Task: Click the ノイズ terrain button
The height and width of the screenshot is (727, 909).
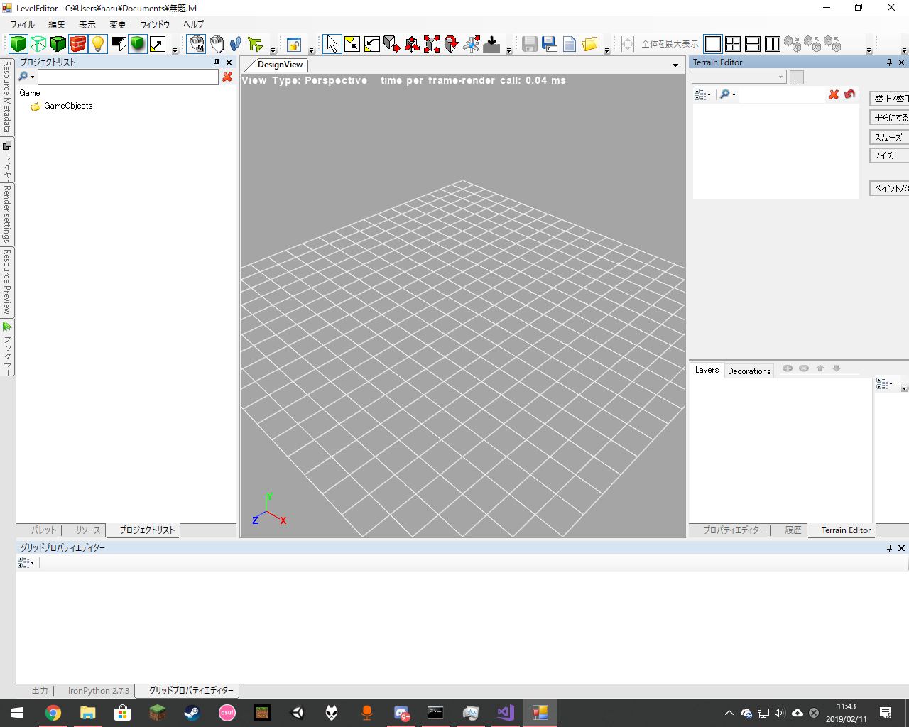Action: click(889, 155)
